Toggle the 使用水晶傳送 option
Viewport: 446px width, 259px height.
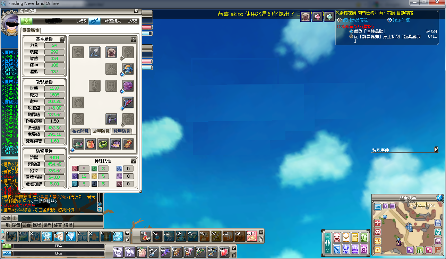click(339, 20)
